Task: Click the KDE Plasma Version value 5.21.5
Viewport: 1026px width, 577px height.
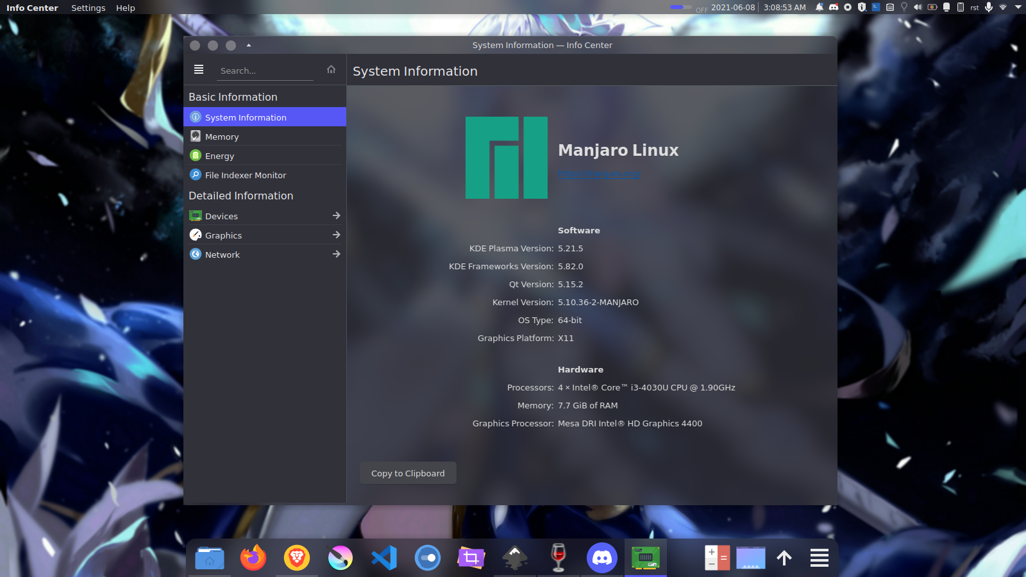Action: tap(571, 248)
